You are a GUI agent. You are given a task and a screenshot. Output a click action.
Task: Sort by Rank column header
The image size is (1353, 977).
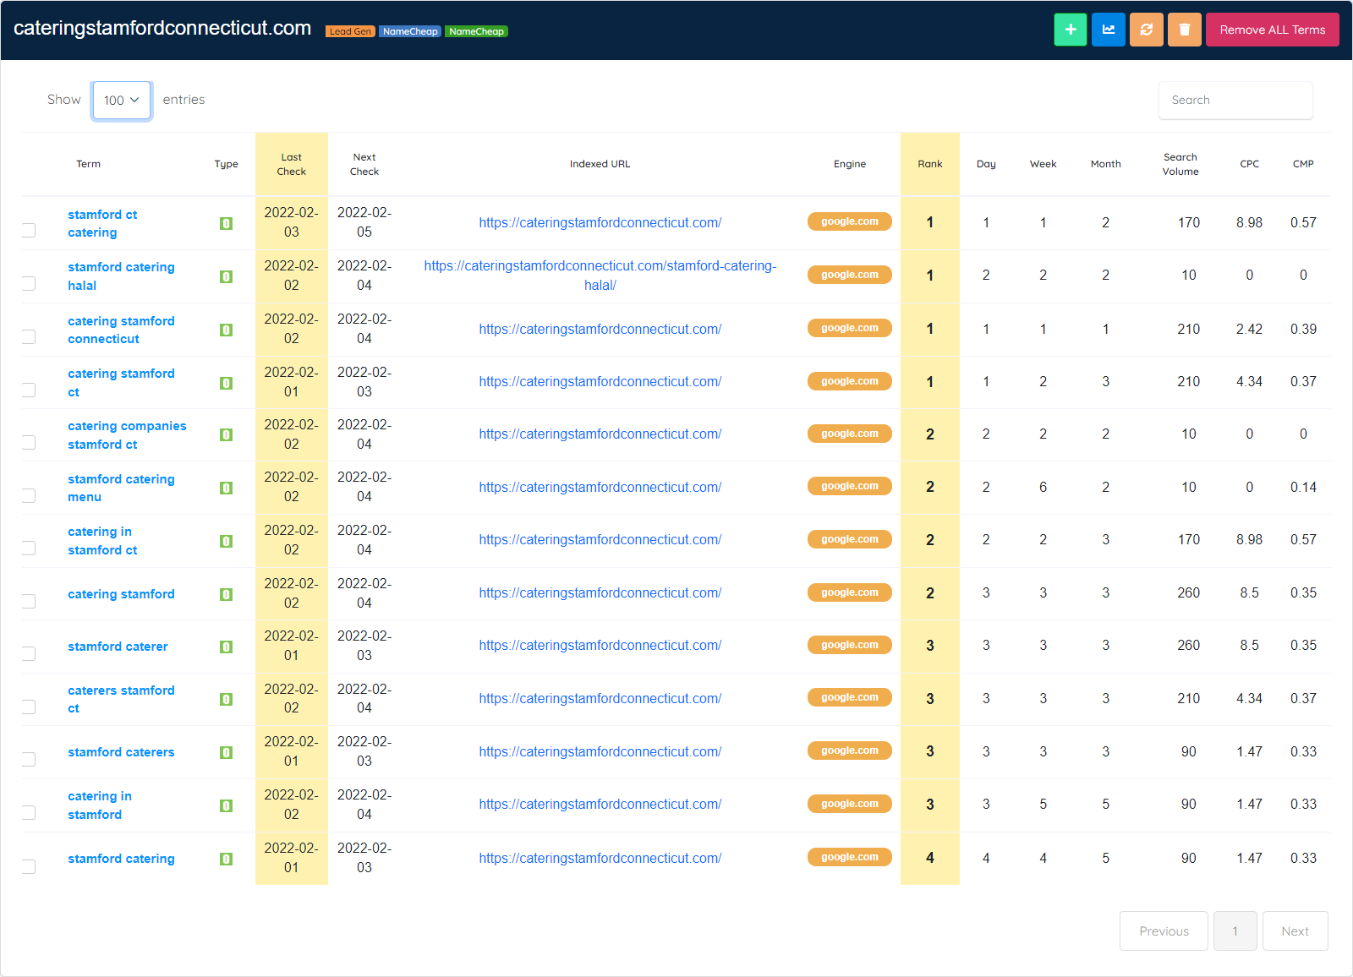930,164
